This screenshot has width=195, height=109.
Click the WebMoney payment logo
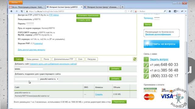[x=150, y=90]
